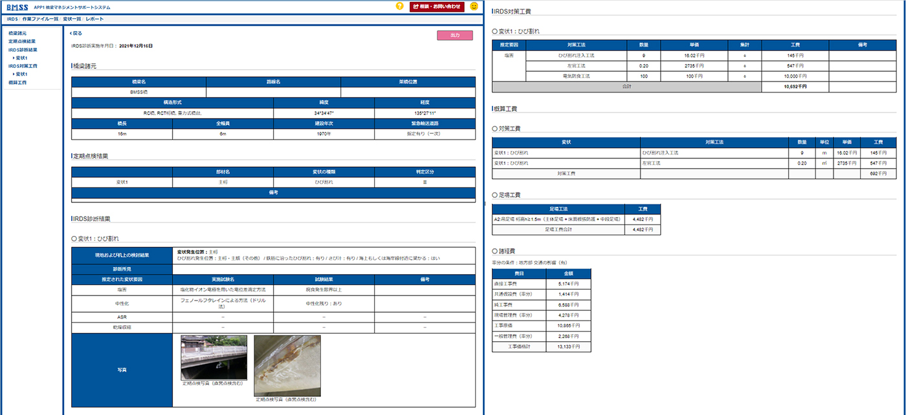Open the bridge exterior inspection photo

pyautogui.click(x=214, y=357)
